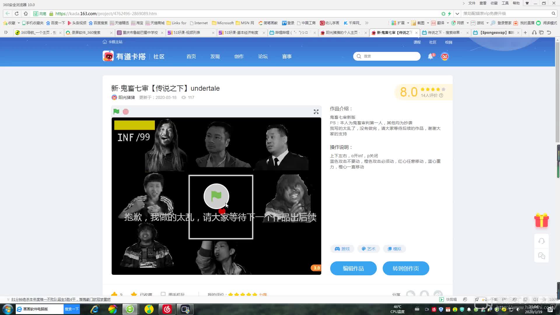
Task: Expand the 截图 dropdown arrow
Action: point(428,23)
